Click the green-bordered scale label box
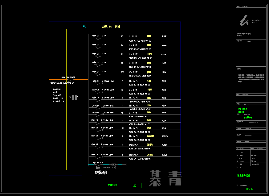This screenshot has width=269, height=196. click(x=124, y=185)
